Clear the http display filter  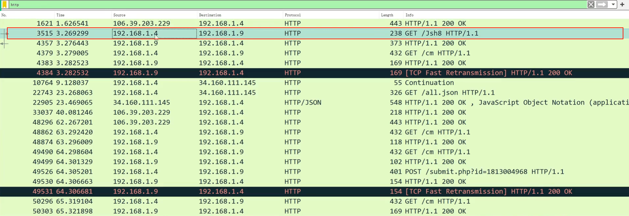coord(591,5)
